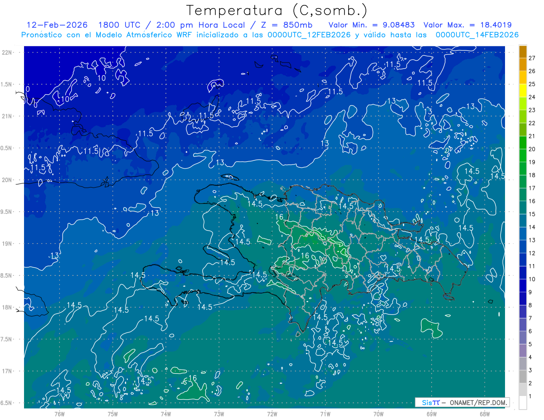The image size is (544, 420).
Task: Click the "68W" longitude axis label
Action: pyautogui.click(x=485, y=414)
